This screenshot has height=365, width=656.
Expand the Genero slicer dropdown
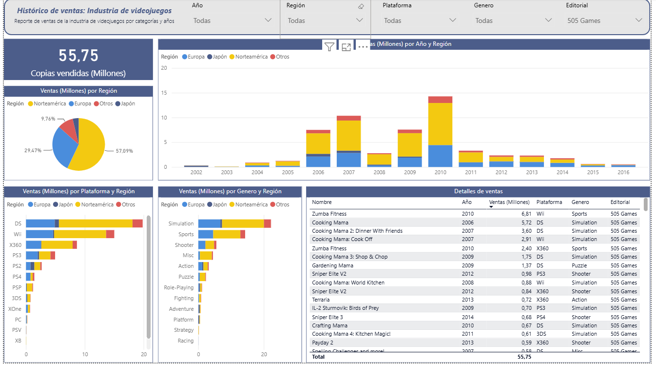[513, 20]
